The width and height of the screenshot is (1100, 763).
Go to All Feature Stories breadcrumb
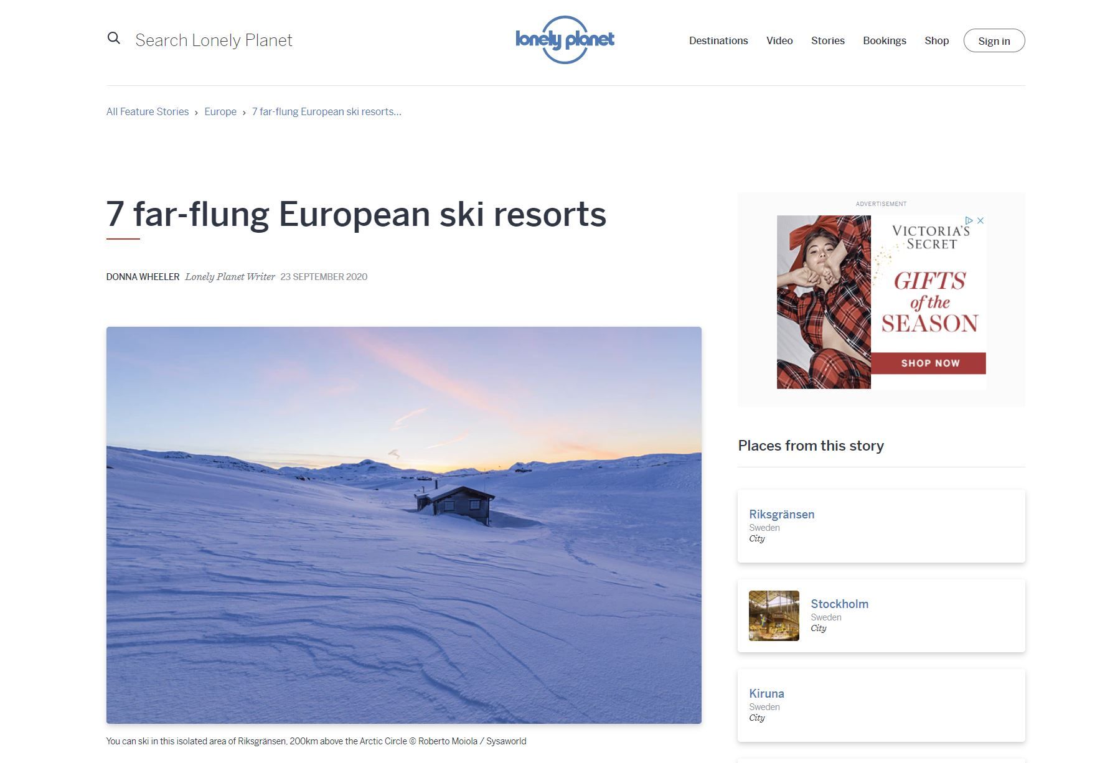[x=148, y=111]
